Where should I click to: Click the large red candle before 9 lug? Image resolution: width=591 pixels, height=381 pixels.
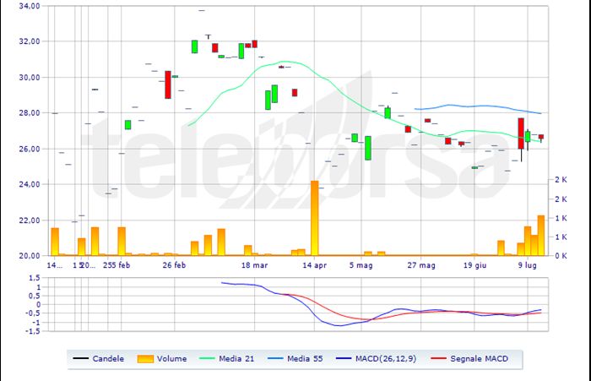point(521,133)
